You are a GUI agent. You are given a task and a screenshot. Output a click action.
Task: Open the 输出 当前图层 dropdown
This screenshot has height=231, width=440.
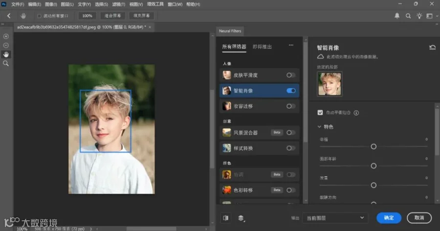point(335,218)
